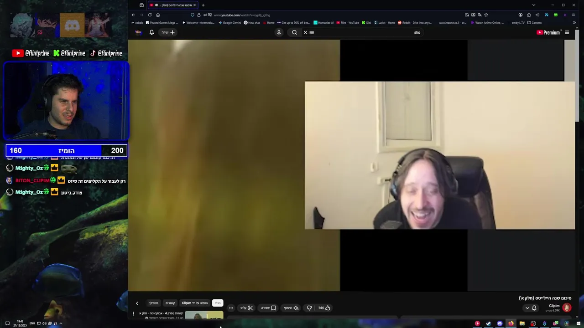Open the YouTube account avatar in header
The height and width of the screenshot is (328, 584).
click(x=138, y=32)
